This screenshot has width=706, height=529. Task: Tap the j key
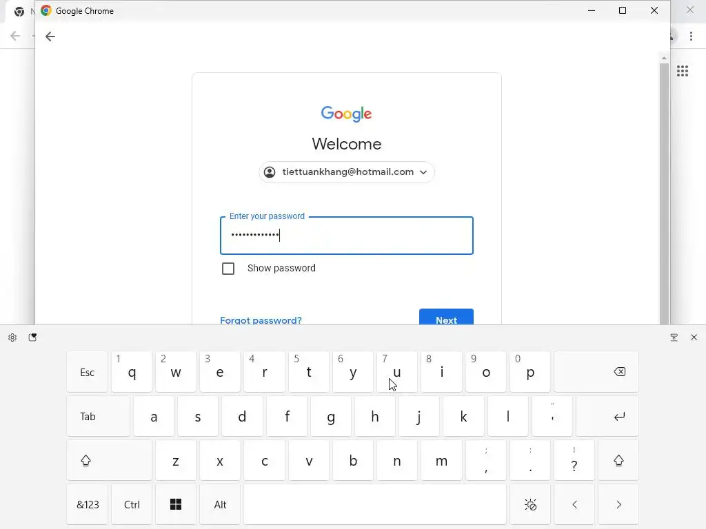[x=419, y=416]
